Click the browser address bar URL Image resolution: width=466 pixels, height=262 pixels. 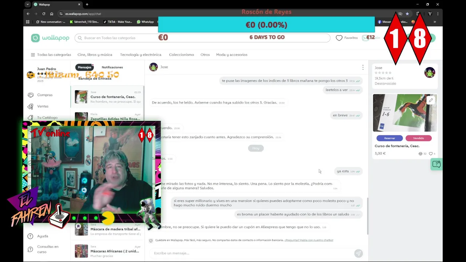tap(83, 14)
